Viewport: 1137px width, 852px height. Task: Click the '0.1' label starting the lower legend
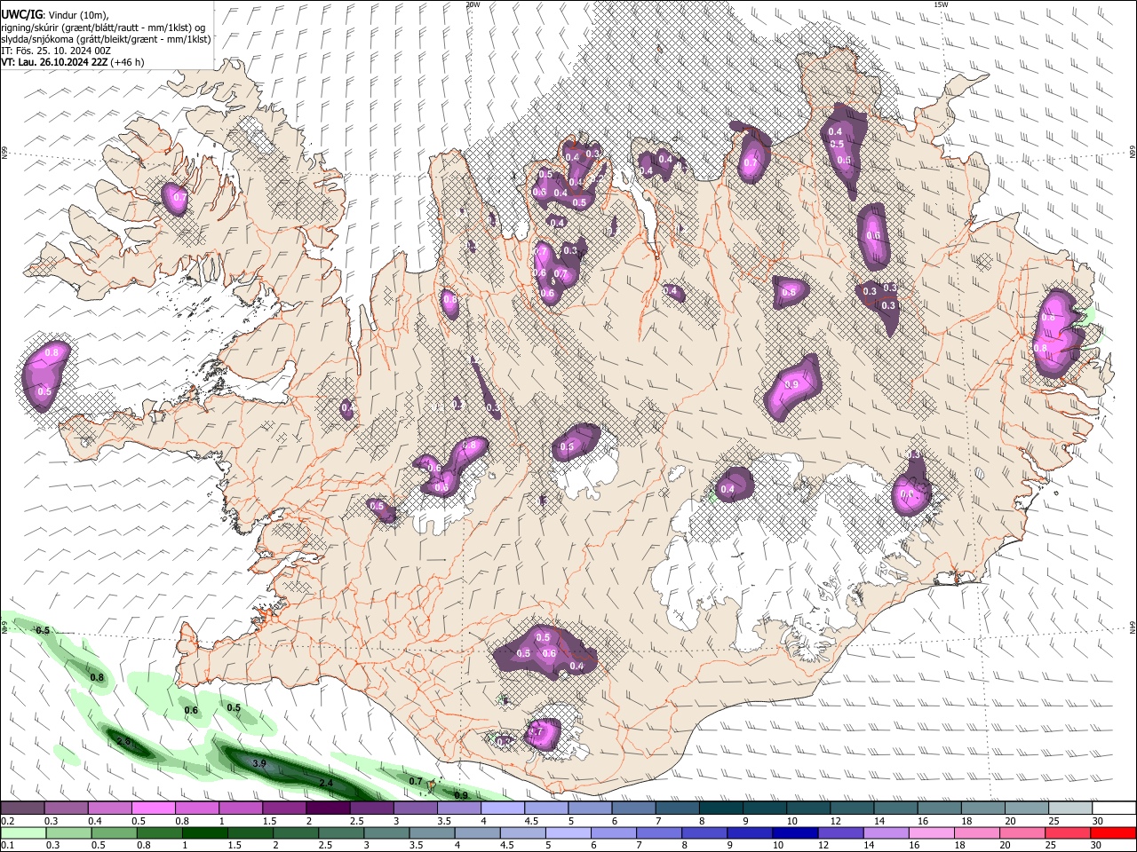[x=7, y=844]
